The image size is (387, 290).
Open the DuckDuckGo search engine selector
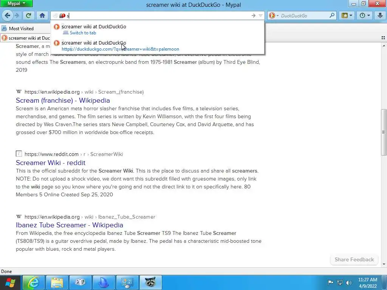[x=274, y=16]
